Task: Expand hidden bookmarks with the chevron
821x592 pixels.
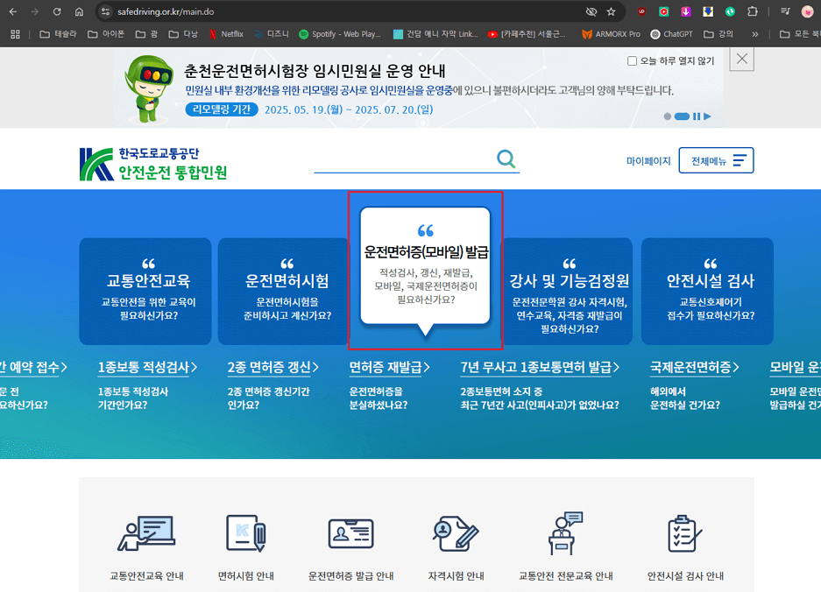Action: tap(754, 35)
